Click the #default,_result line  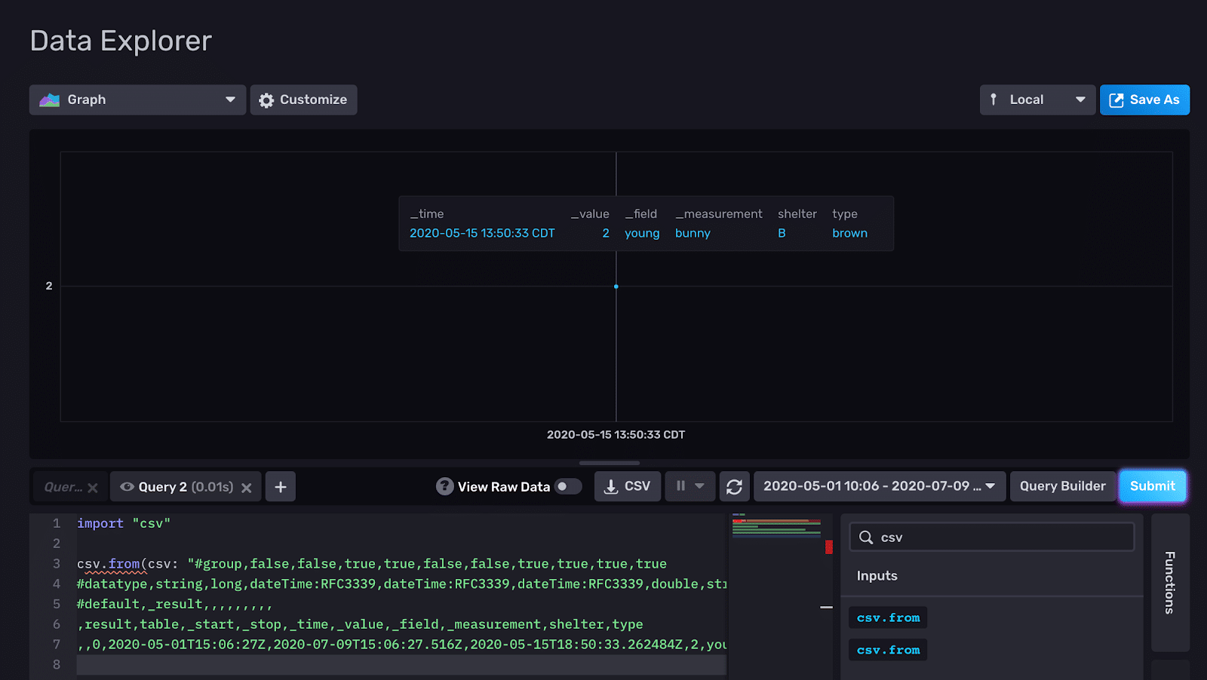(174, 605)
